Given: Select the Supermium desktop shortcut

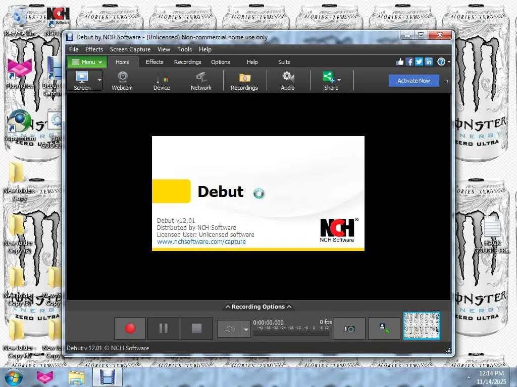Looking at the screenshot, I should click(20, 125).
